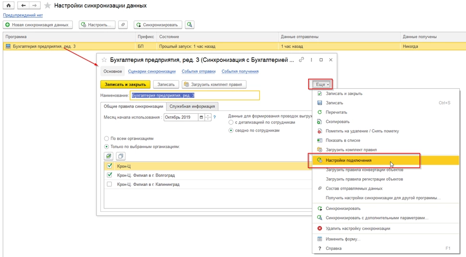This screenshot has height=257, width=466.
Task: Choose Получить настройки синхронизации для другой программы
Action: (x=386, y=198)
